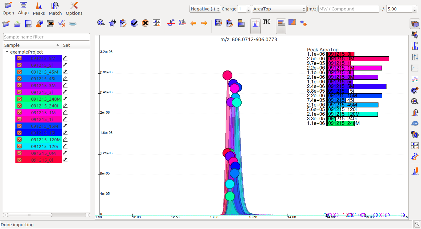Open the AreaTop quantity type dropdown
Image resolution: width=421 pixels, height=229 pixels.
(279, 9)
